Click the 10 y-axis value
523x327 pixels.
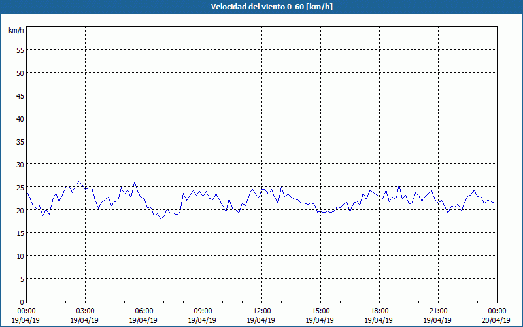coord(20,256)
